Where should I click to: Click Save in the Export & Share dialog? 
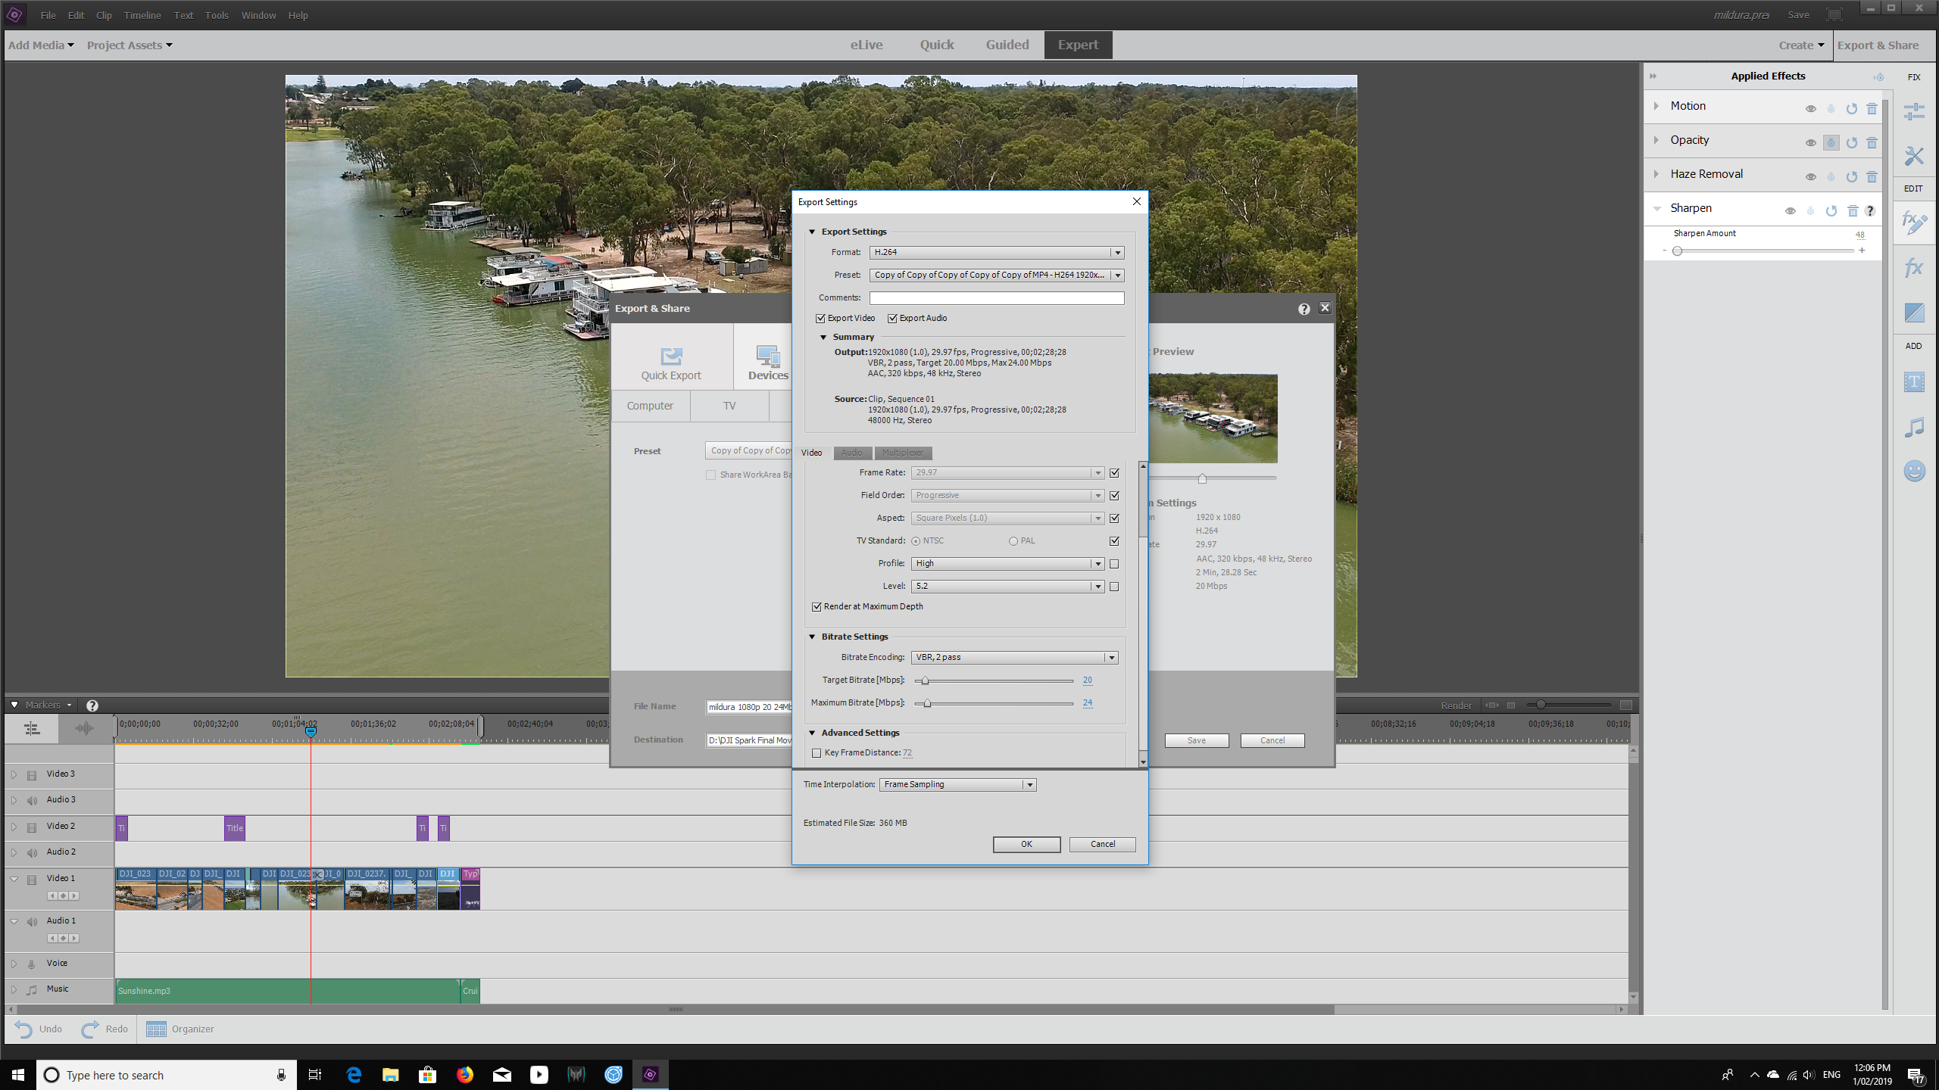[x=1197, y=740]
